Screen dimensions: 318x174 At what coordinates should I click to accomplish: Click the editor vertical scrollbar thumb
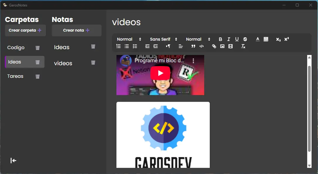[x=309, y=108]
